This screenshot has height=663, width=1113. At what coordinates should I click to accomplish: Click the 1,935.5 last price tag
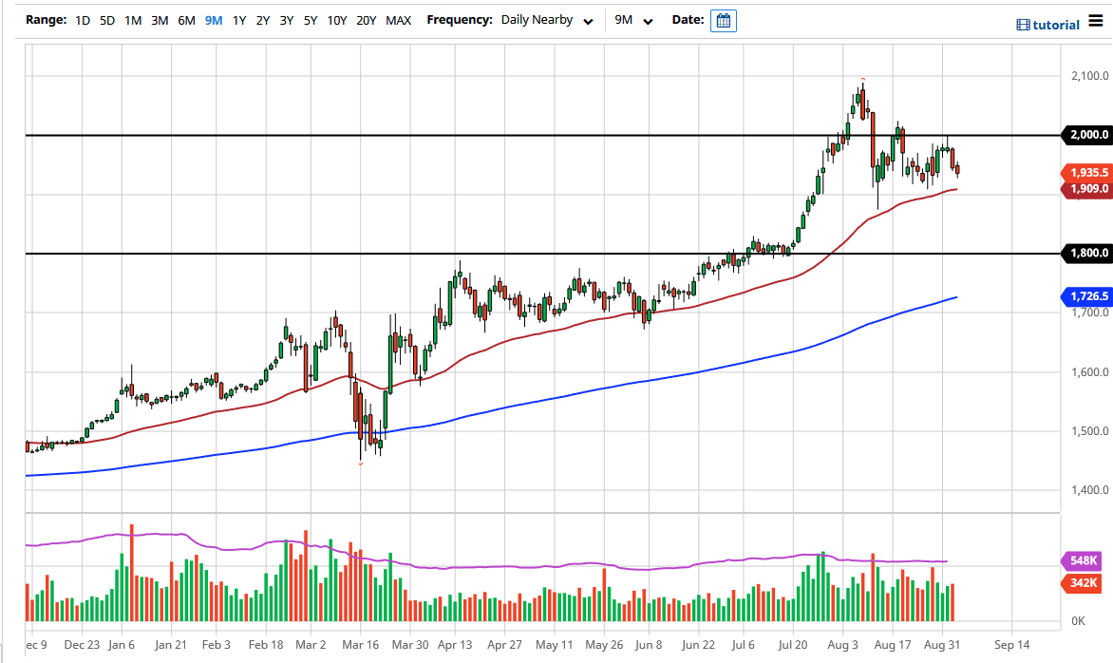pos(1086,173)
